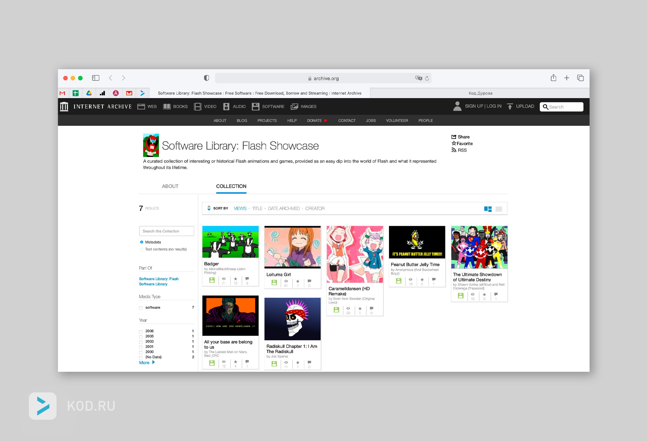Open the Video filmstrip icon
Image resolution: width=647 pixels, height=441 pixels.
click(x=198, y=107)
